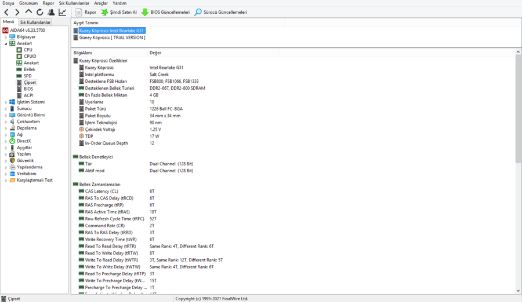Click the Depolama drive icon
Screen dimensions: 522x302
[x=12, y=128]
